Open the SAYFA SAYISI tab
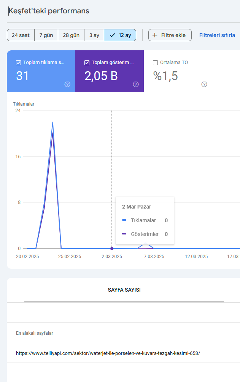This screenshot has width=240, height=382. coord(124,290)
